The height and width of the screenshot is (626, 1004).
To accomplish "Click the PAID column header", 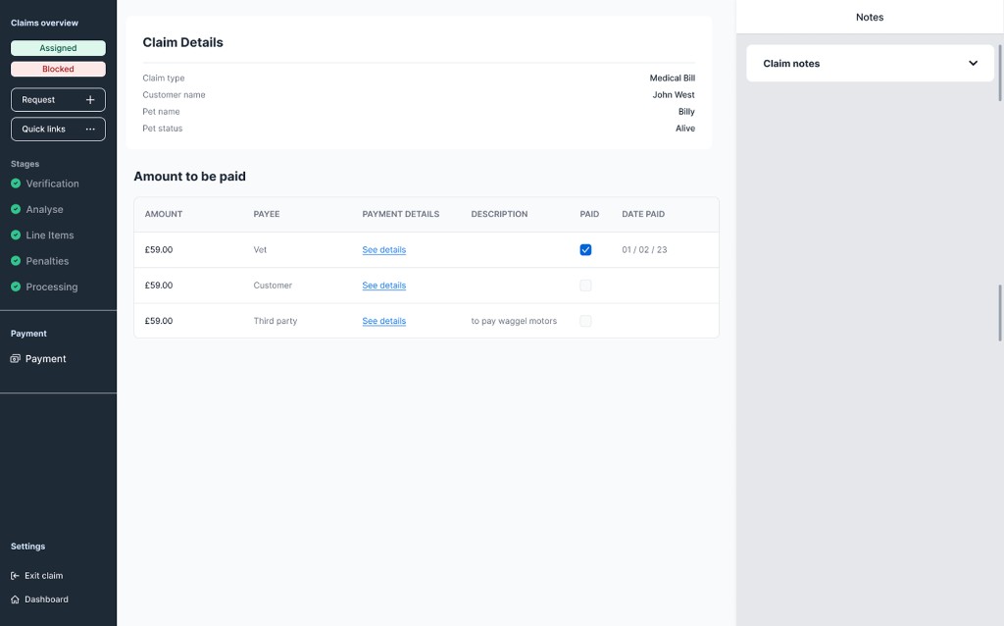I will pyautogui.click(x=589, y=214).
